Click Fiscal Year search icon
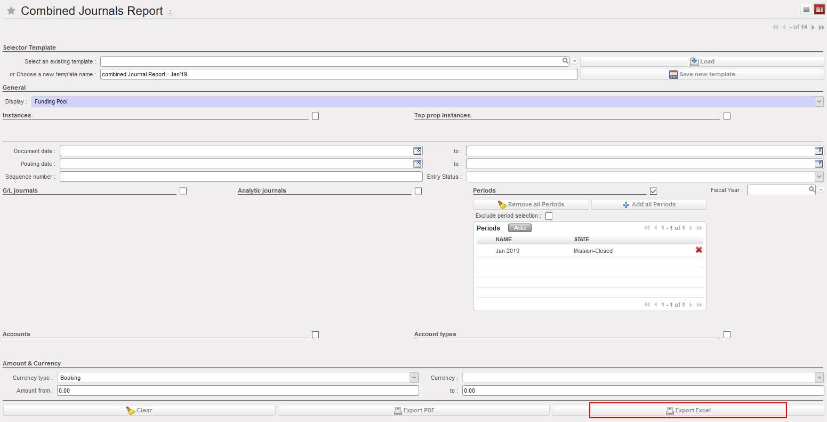This screenshot has width=827, height=422. (812, 189)
